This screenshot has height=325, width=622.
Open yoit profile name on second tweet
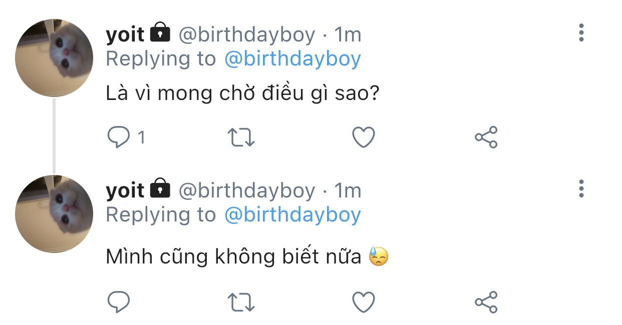point(125,190)
